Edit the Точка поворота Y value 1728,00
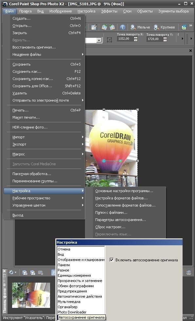195x321 pixels. 155,39
